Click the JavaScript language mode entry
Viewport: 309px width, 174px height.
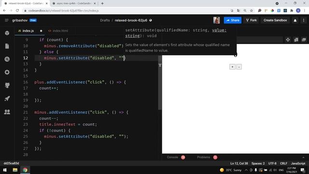pyautogui.click(x=298, y=163)
